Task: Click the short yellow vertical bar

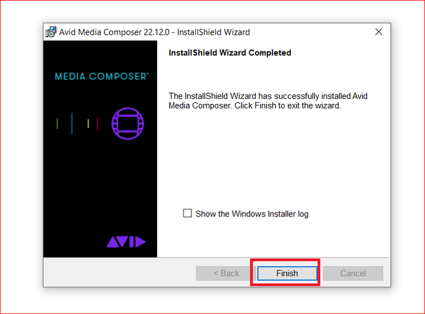Action: [88, 123]
